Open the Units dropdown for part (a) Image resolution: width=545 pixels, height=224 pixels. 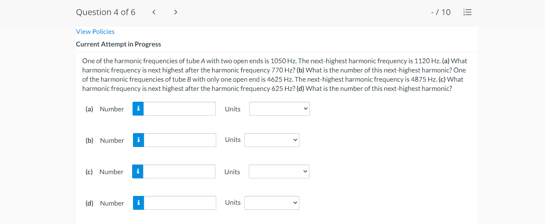coord(279,109)
